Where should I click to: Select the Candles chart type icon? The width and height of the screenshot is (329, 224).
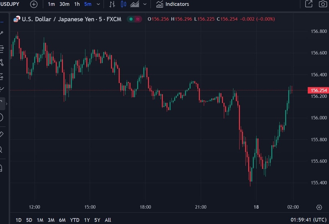pos(123,4)
